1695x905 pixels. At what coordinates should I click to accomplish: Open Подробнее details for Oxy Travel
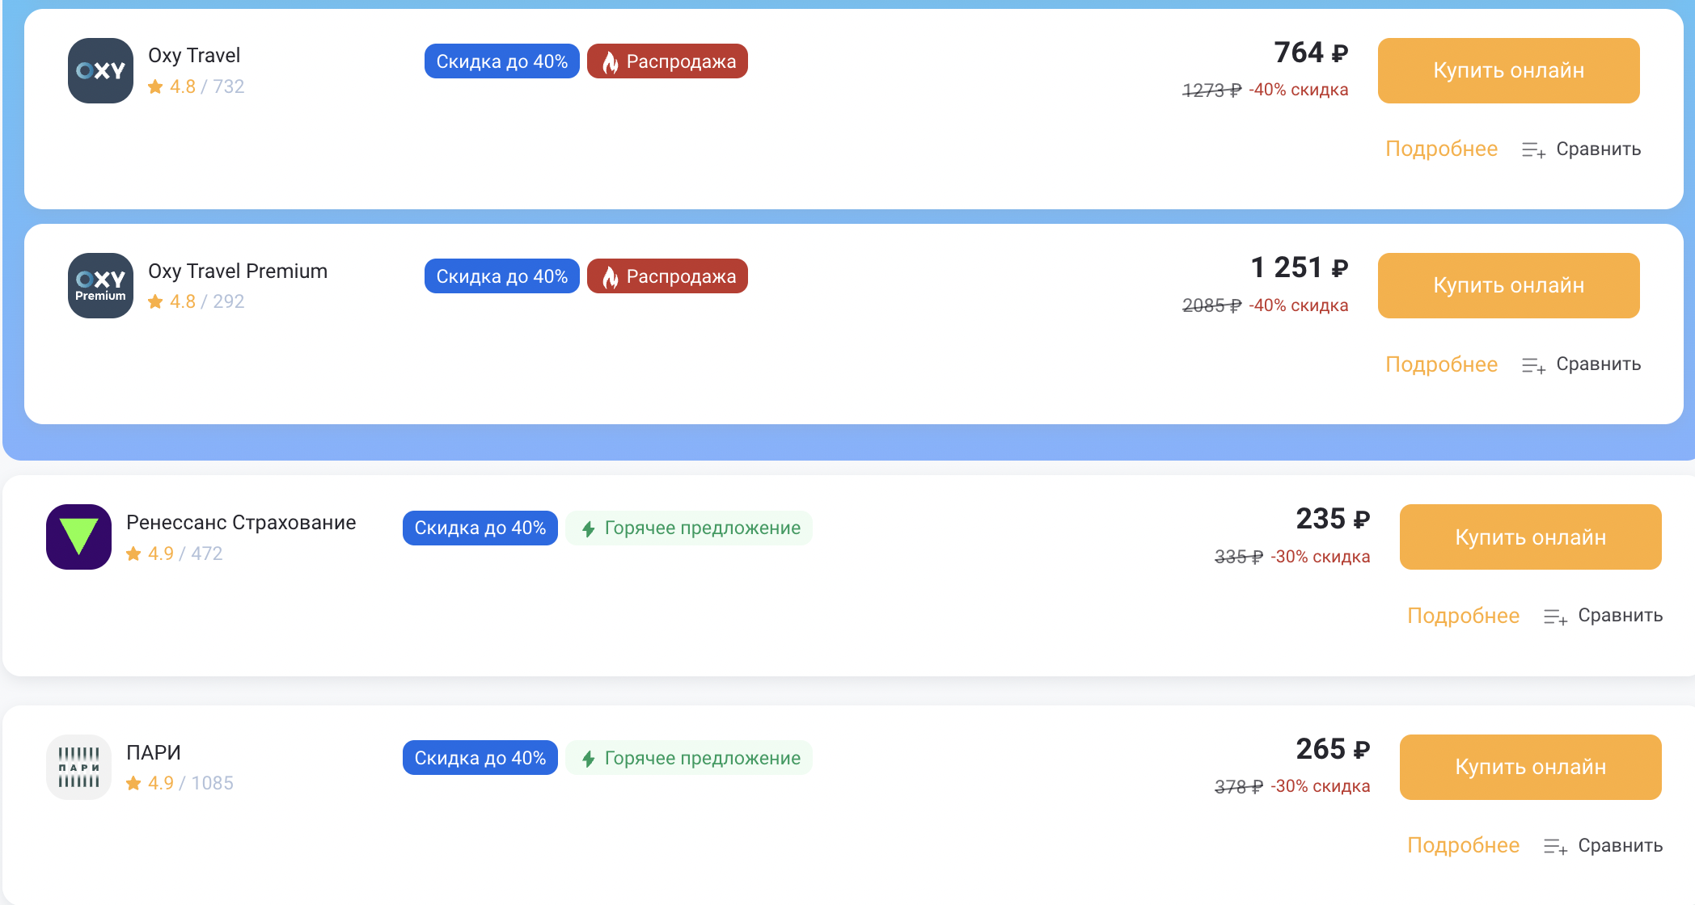coord(1441,149)
